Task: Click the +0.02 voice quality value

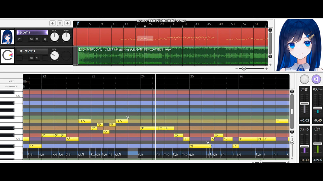Action: pos(304,120)
